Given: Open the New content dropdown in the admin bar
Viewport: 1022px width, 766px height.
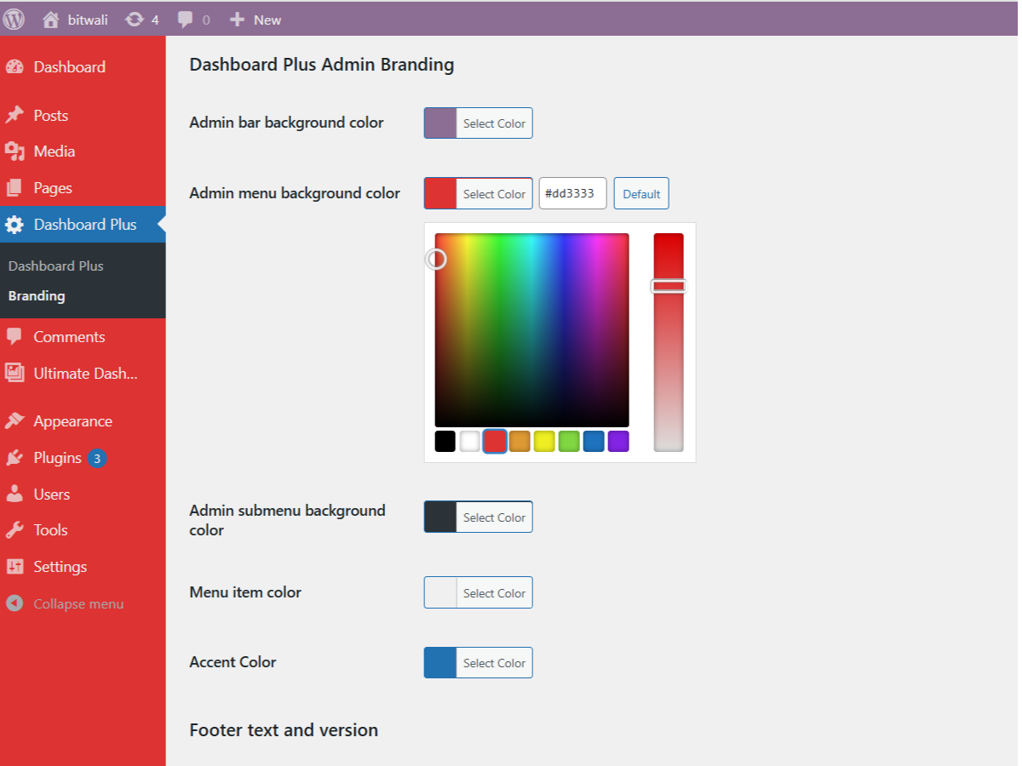Looking at the screenshot, I should 254,19.
